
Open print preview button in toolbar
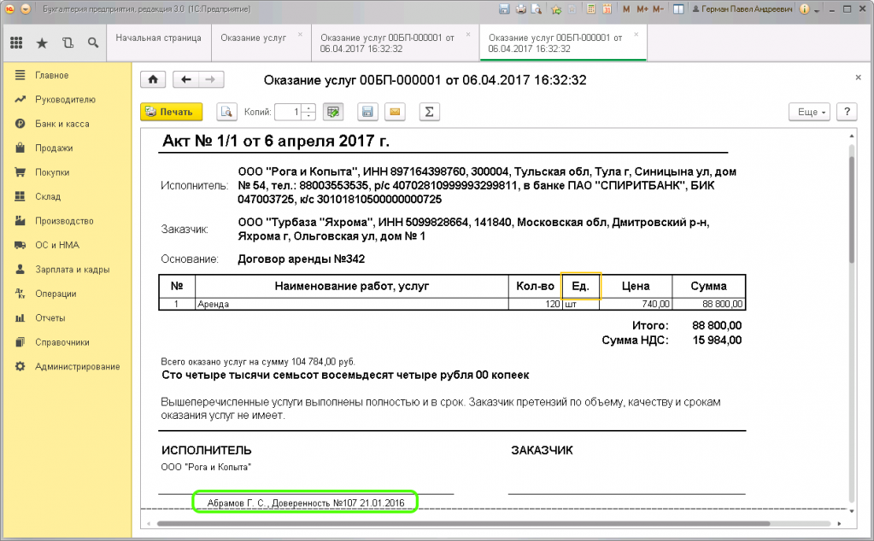coord(226,112)
